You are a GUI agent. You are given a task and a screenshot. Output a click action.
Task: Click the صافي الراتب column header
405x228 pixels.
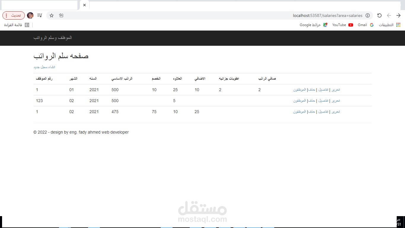(x=267, y=79)
